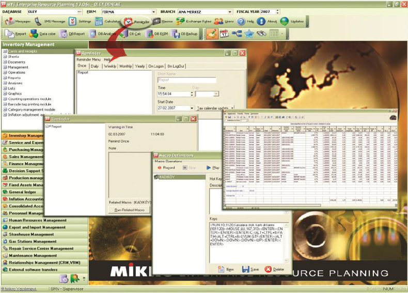
Task: Open Settings in the toolbar
Action: [80, 21]
